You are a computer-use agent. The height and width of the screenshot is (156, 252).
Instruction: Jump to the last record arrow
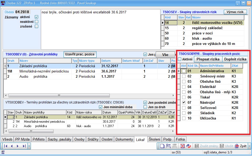click(x=24, y=146)
